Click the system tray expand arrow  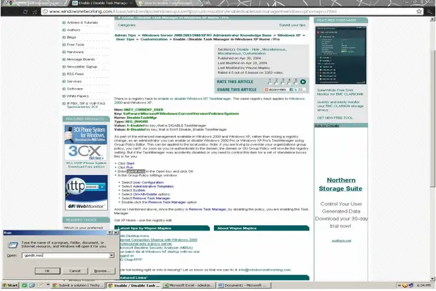click(399, 286)
